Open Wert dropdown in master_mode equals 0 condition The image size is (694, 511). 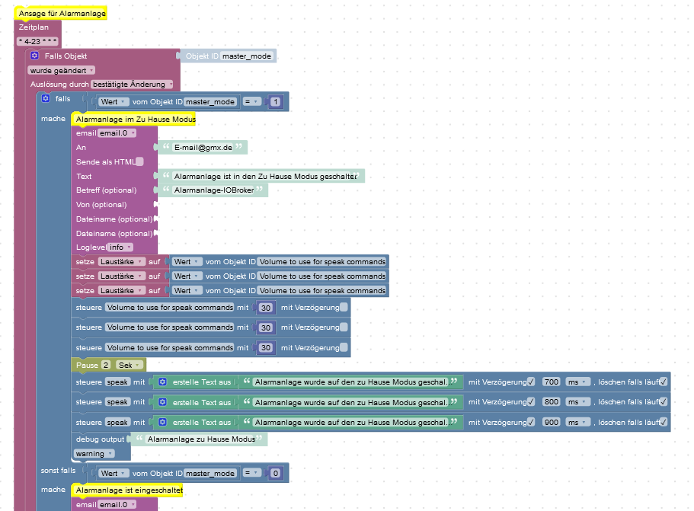[114, 474]
